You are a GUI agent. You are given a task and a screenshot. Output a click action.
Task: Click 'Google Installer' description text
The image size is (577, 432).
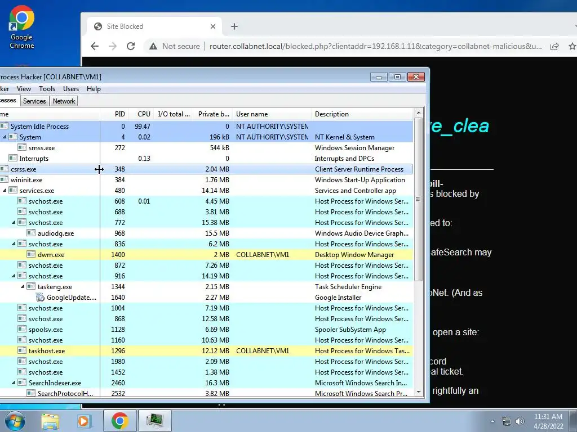coord(338,297)
